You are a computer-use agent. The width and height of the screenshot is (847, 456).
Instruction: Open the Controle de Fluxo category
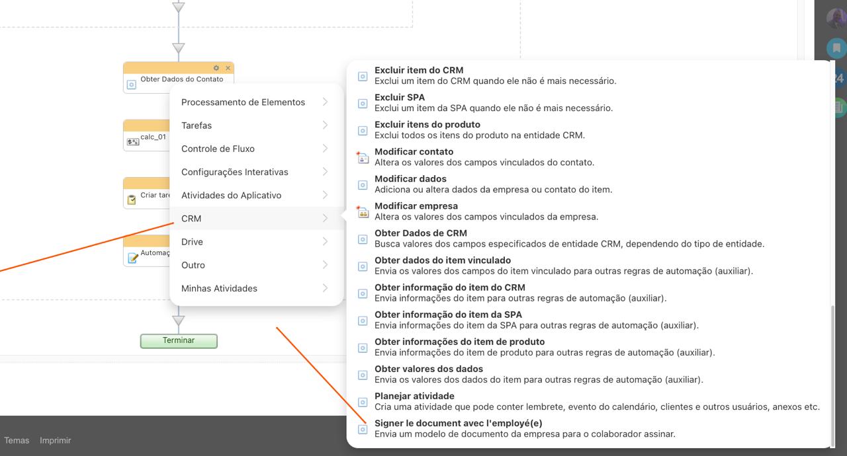tap(218, 149)
